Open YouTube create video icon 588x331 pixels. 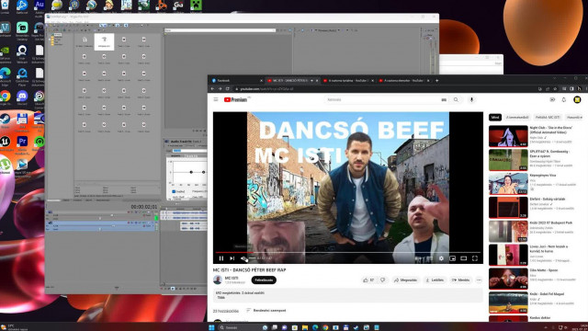point(552,99)
